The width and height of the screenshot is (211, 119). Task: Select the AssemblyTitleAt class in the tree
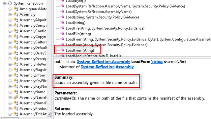coord(33,114)
